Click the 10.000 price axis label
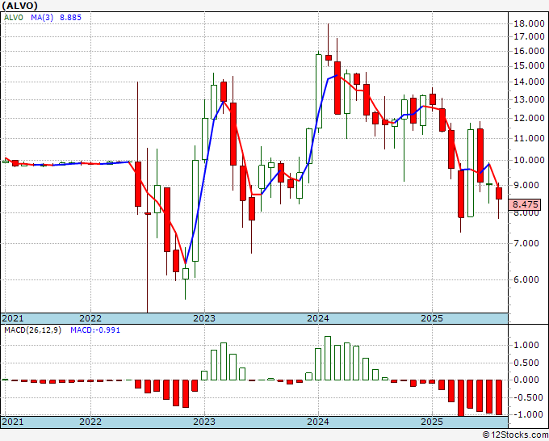Image resolution: width=549 pixels, height=441 pixels. pos(529,161)
